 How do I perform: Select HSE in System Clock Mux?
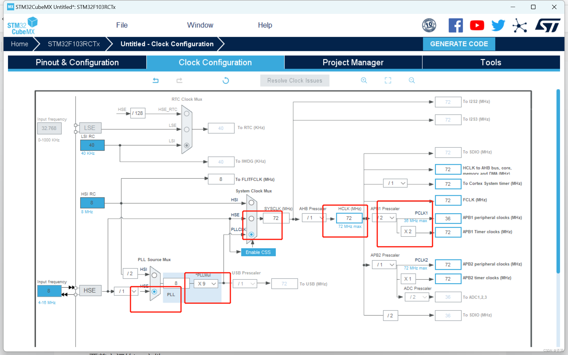251,219
